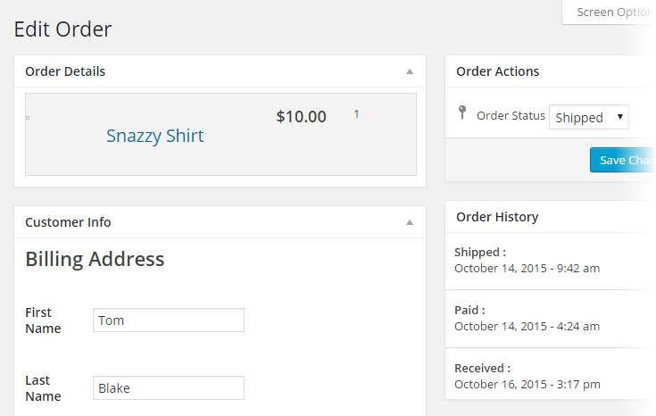Click the Last Name input field
Image resolution: width=656 pixels, height=416 pixels.
click(x=168, y=388)
